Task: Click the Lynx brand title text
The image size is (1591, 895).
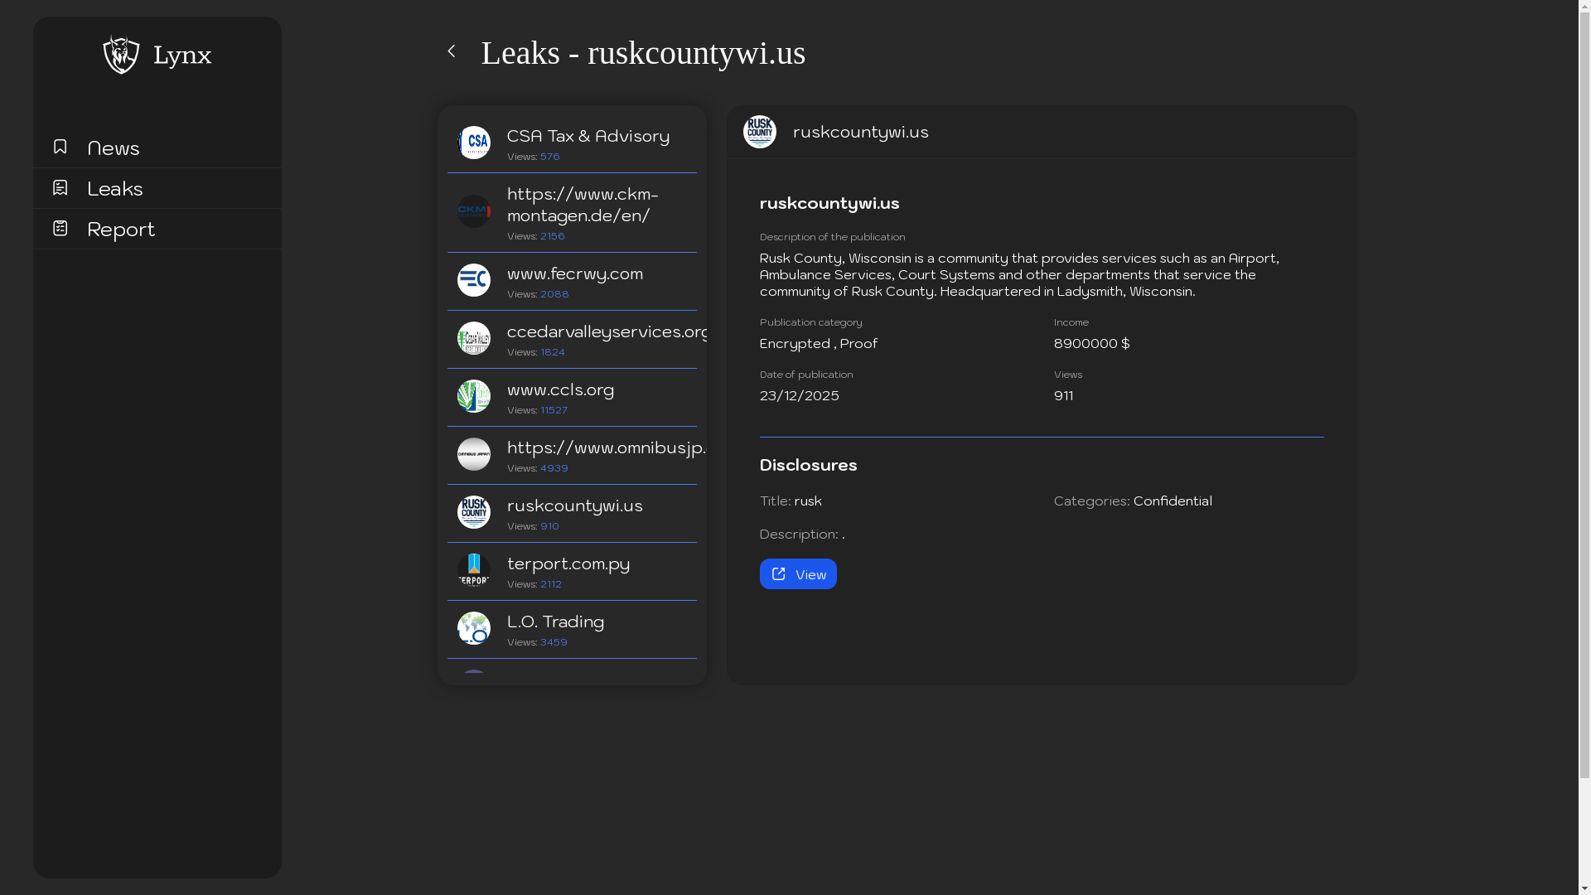Action: 182,55
